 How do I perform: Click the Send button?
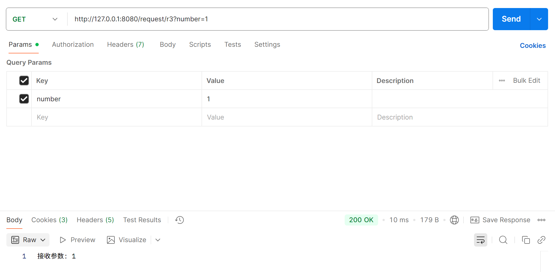511,19
